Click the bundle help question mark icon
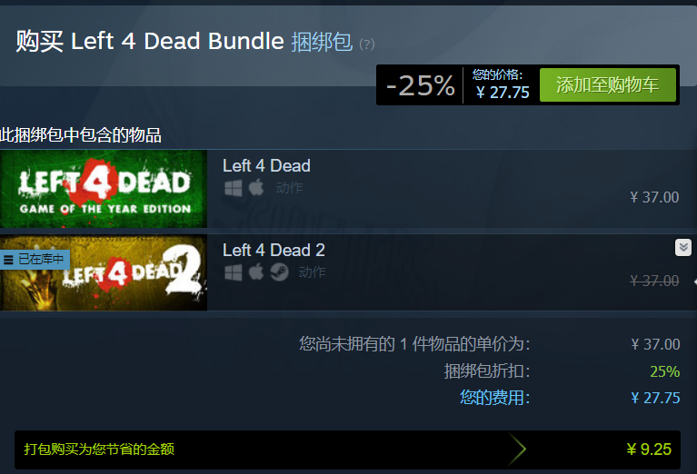Viewport: 697px width, 474px height. pyautogui.click(x=367, y=44)
